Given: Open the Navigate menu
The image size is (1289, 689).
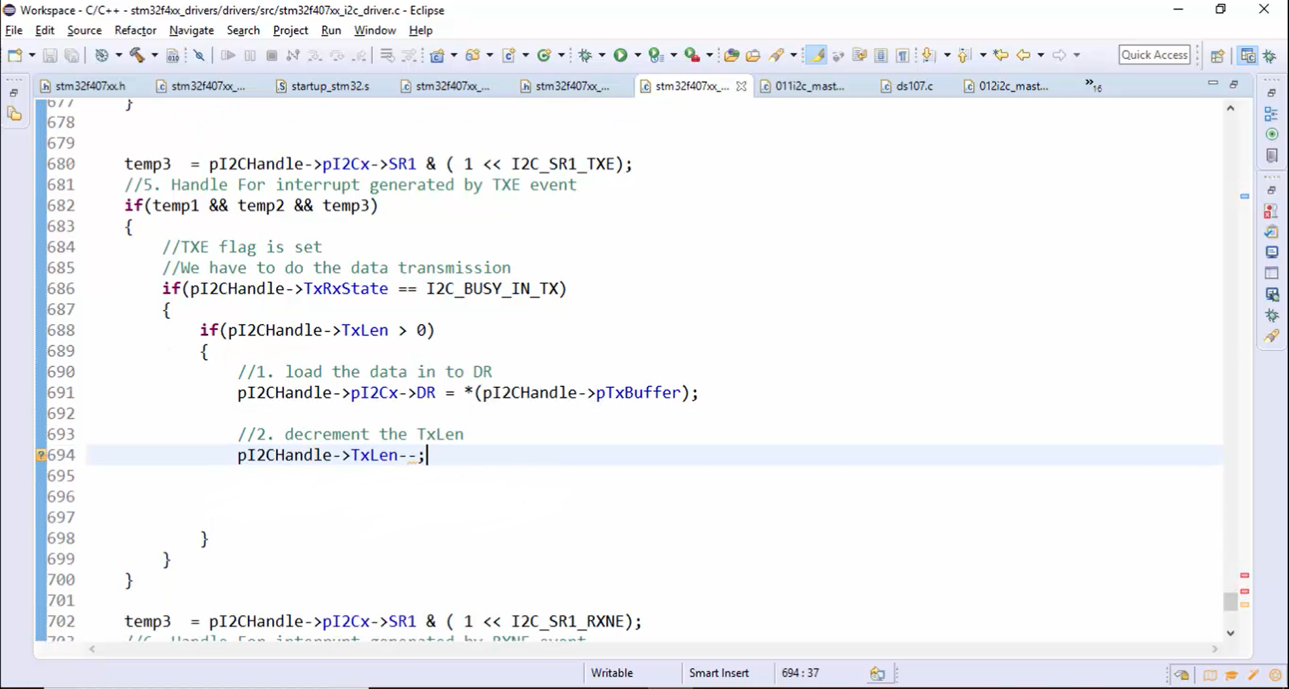Looking at the screenshot, I should tap(191, 30).
